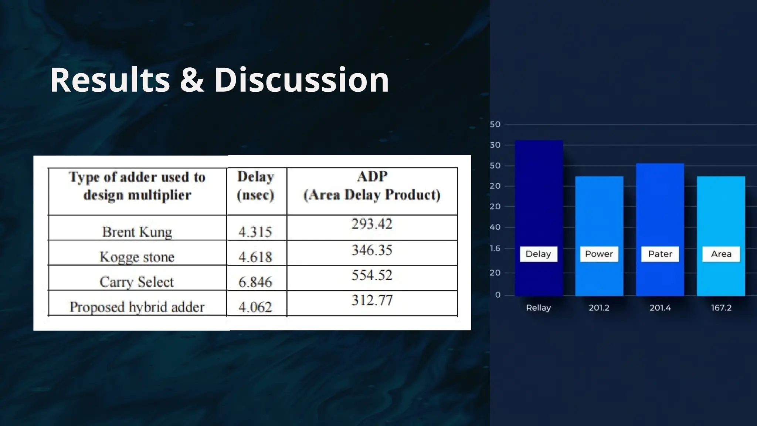Screen dimensions: 757x426
Task: Click the 554.52 ADP value
Action: click(371, 275)
